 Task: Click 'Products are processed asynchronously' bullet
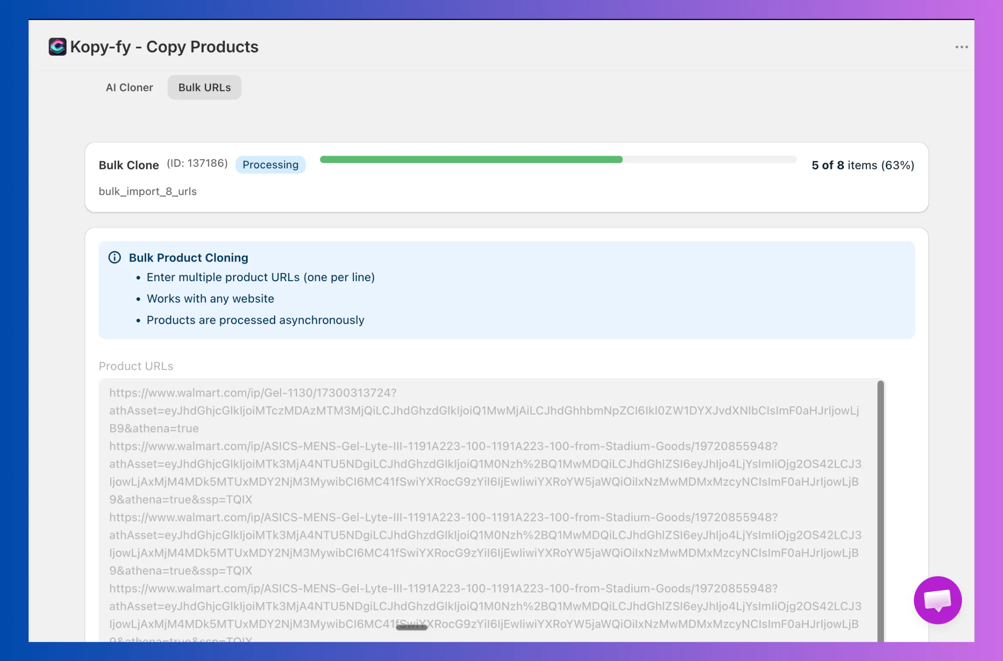click(255, 320)
